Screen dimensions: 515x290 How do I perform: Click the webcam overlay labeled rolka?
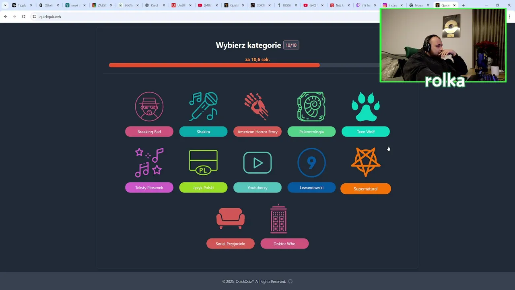(x=443, y=46)
